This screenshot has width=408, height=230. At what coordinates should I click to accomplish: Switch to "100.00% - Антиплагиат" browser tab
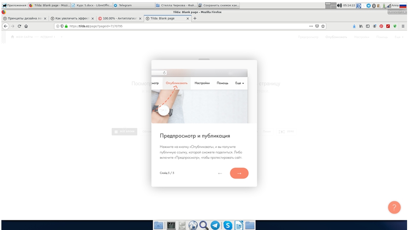[117, 18]
